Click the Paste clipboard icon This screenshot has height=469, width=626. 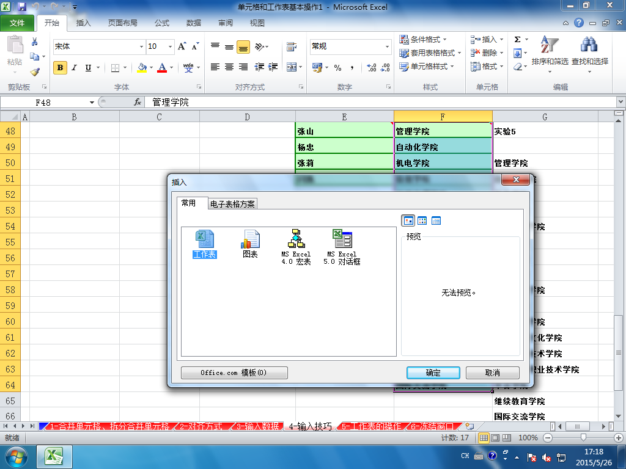[15, 45]
